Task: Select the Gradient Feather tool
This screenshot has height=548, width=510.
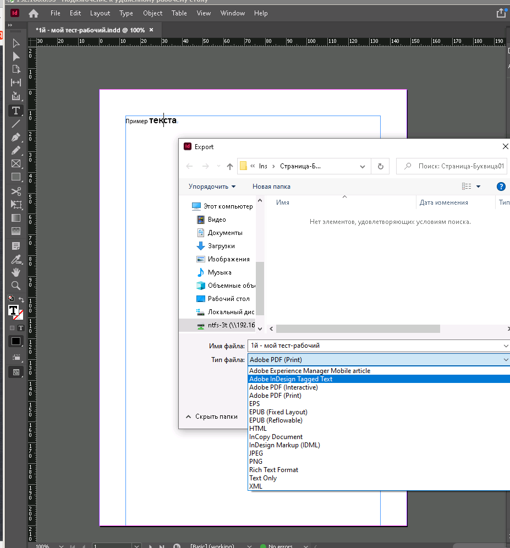Action: (x=16, y=231)
